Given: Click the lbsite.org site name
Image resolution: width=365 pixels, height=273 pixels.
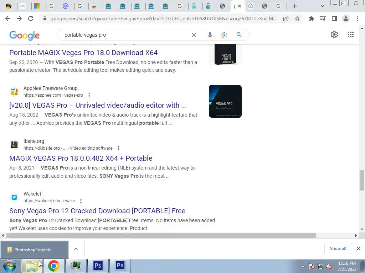Looking at the screenshot, I should [x=34, y=141].
